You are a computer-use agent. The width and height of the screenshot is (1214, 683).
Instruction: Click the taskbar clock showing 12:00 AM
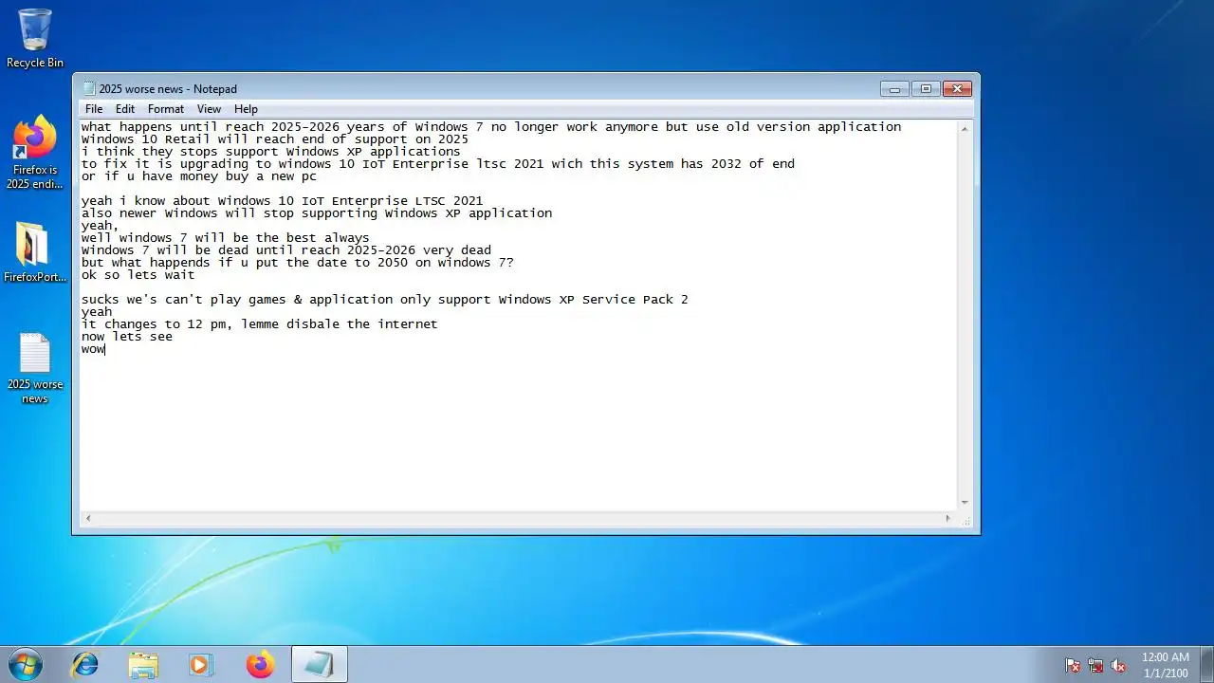pyautogui.click(x=1166, y=665)
